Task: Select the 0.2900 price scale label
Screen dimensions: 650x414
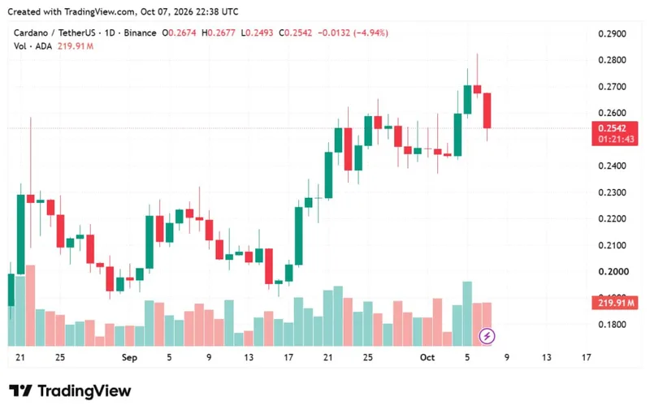Action: click(x=612, y=34)
